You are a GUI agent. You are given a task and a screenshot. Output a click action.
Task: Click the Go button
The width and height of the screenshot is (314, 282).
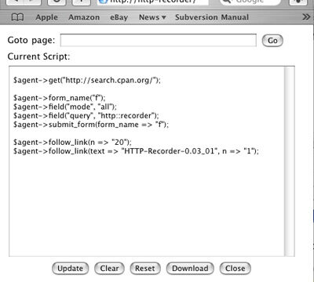(272, 41)
